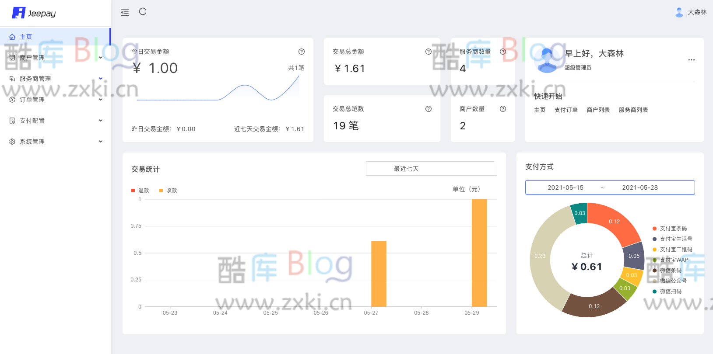Screen dimensions: 713x354
Task: Collapse the sidebar with the fold icon
Action: point(125,12)
